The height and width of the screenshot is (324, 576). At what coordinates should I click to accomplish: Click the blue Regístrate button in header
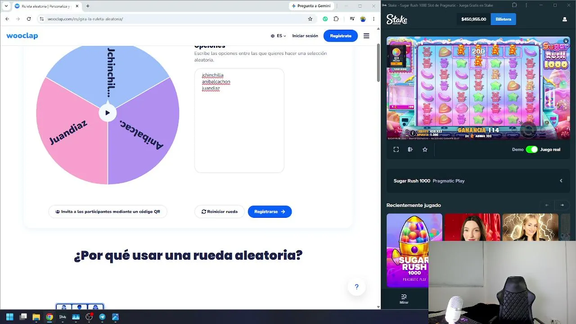[341, 36]
